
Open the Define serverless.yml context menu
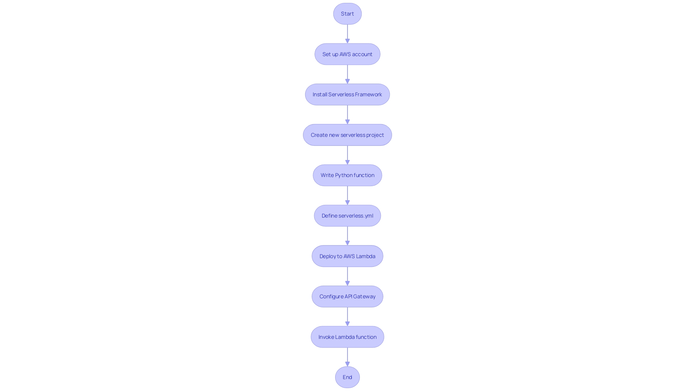point(347,215)
